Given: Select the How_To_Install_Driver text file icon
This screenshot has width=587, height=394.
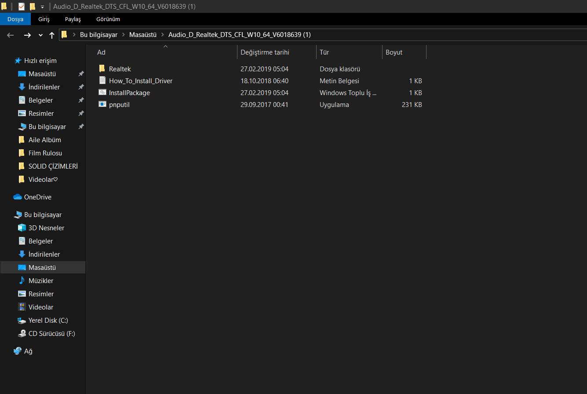Looking at the screenshot, I should (102, 81).
